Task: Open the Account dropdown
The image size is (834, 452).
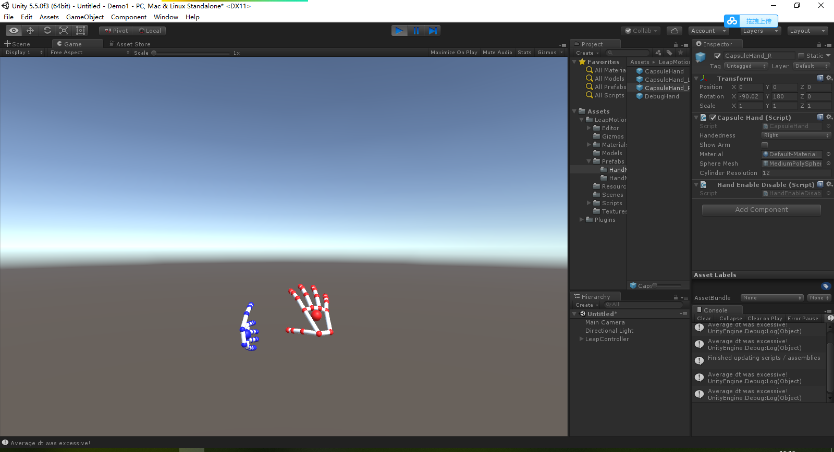Action: 708,31
